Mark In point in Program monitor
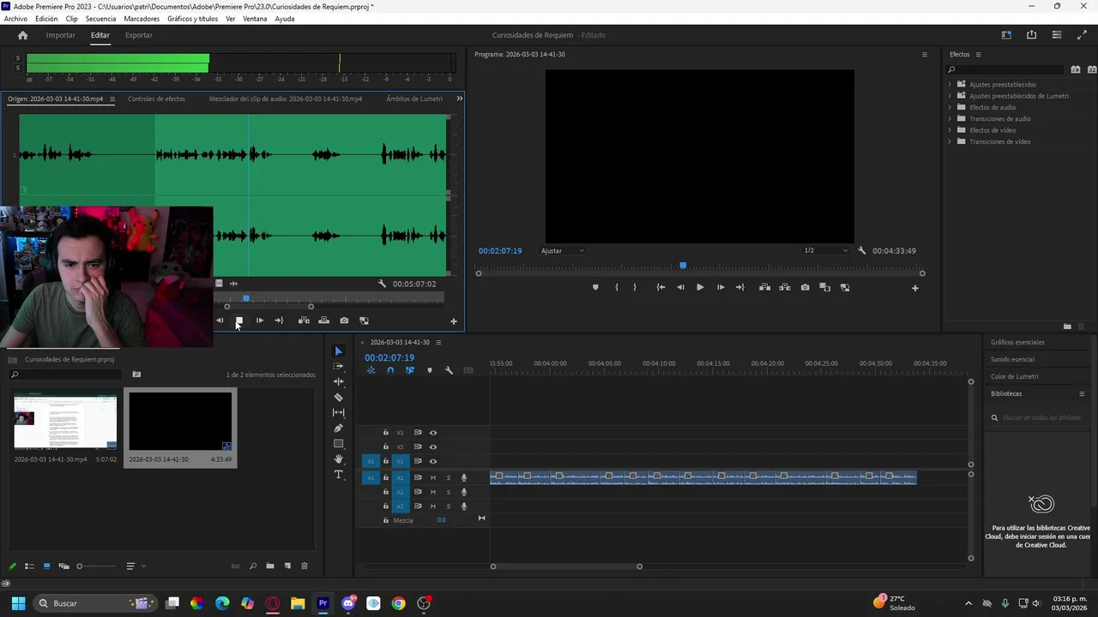Image resolution: width=1098 pixels, height=617 pixels. [617, 287]
